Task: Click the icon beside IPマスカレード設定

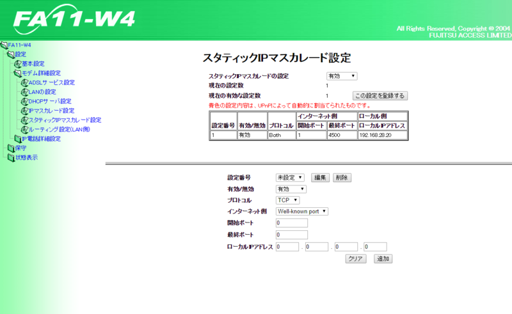Action: (x=25, y=111)
